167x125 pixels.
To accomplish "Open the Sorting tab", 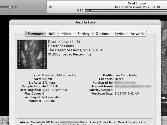I will pos(83,34).
